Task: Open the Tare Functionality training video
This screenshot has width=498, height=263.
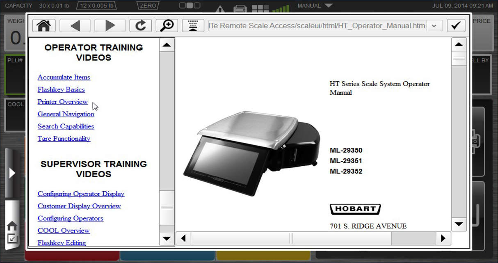Action: pyautogui.click(x=64, y=139)
